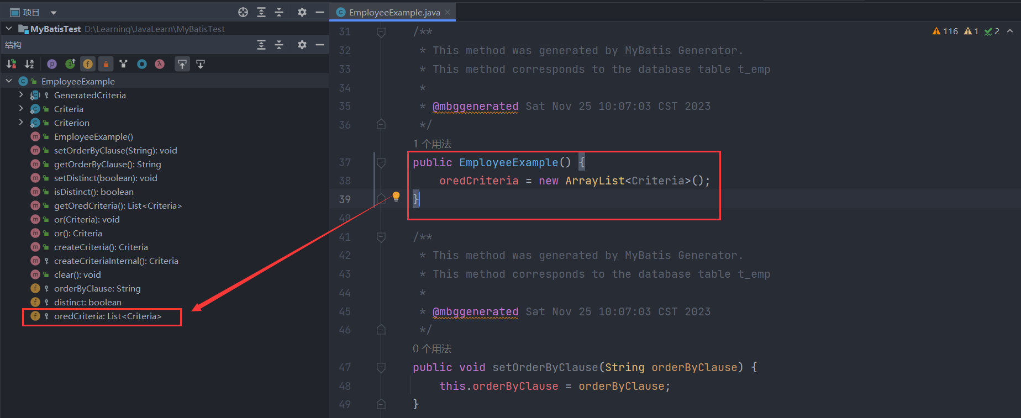Select isDistinct(): boolean entry
1021x418 pixels.
click(x=165, y=192)
